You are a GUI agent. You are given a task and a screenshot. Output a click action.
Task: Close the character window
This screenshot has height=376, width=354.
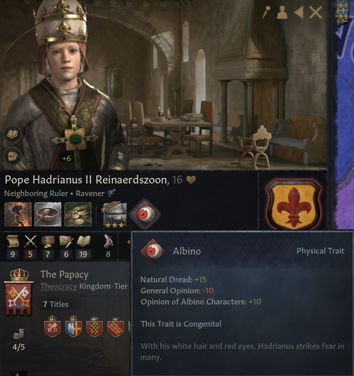tap(315, 12)
